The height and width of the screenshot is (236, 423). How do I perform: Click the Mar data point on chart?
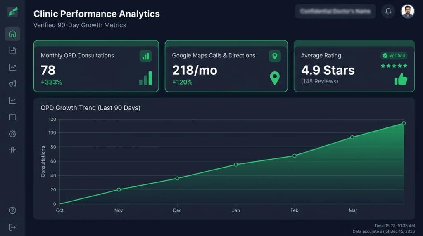(x=352, y=137)
